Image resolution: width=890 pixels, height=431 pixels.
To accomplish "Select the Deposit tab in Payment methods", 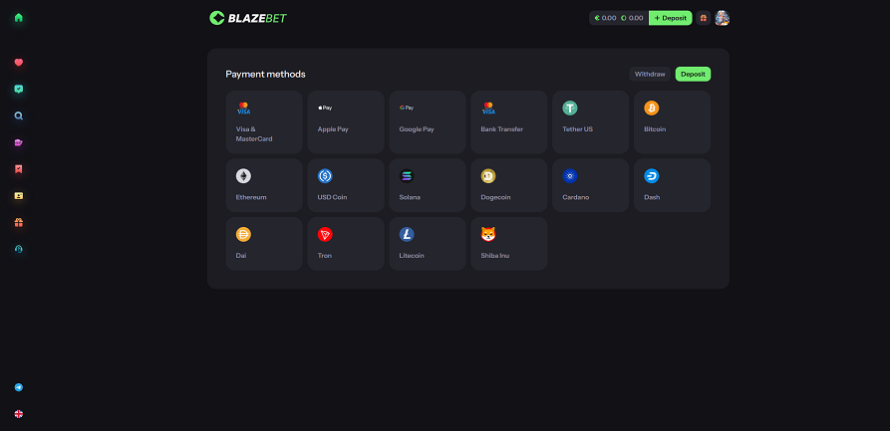I will (693, 75).
